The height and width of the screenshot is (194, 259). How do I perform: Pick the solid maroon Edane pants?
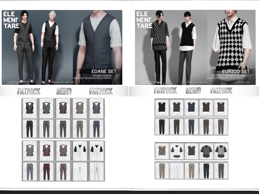[x=46, y=172]
